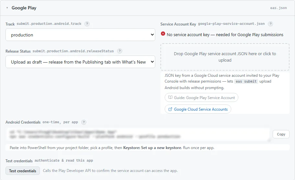Viewport: 295px width, 180px height.
Task: Click the Google Play section title
Action: click(24, 8)
